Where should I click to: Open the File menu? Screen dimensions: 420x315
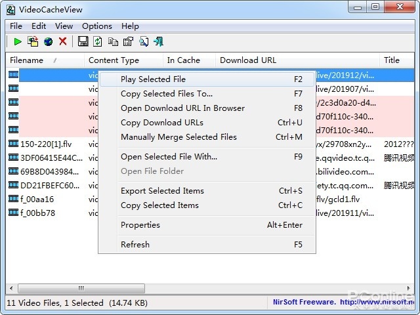(16, 26)
